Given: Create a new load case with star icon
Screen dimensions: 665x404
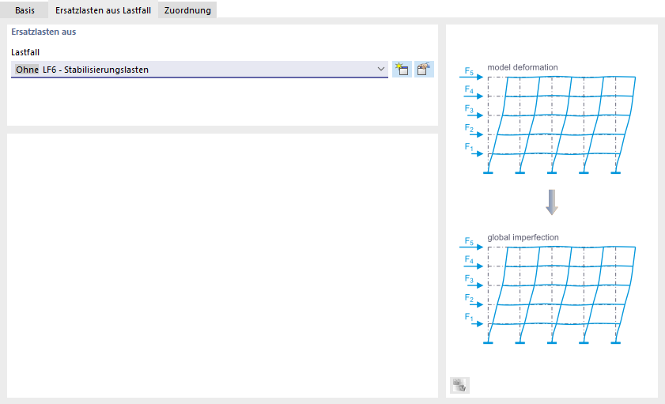Looking at the screenshot, I should tap(402, 69).
